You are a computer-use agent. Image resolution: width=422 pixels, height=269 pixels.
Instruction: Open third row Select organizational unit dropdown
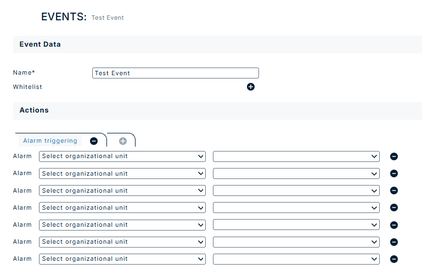122,190
